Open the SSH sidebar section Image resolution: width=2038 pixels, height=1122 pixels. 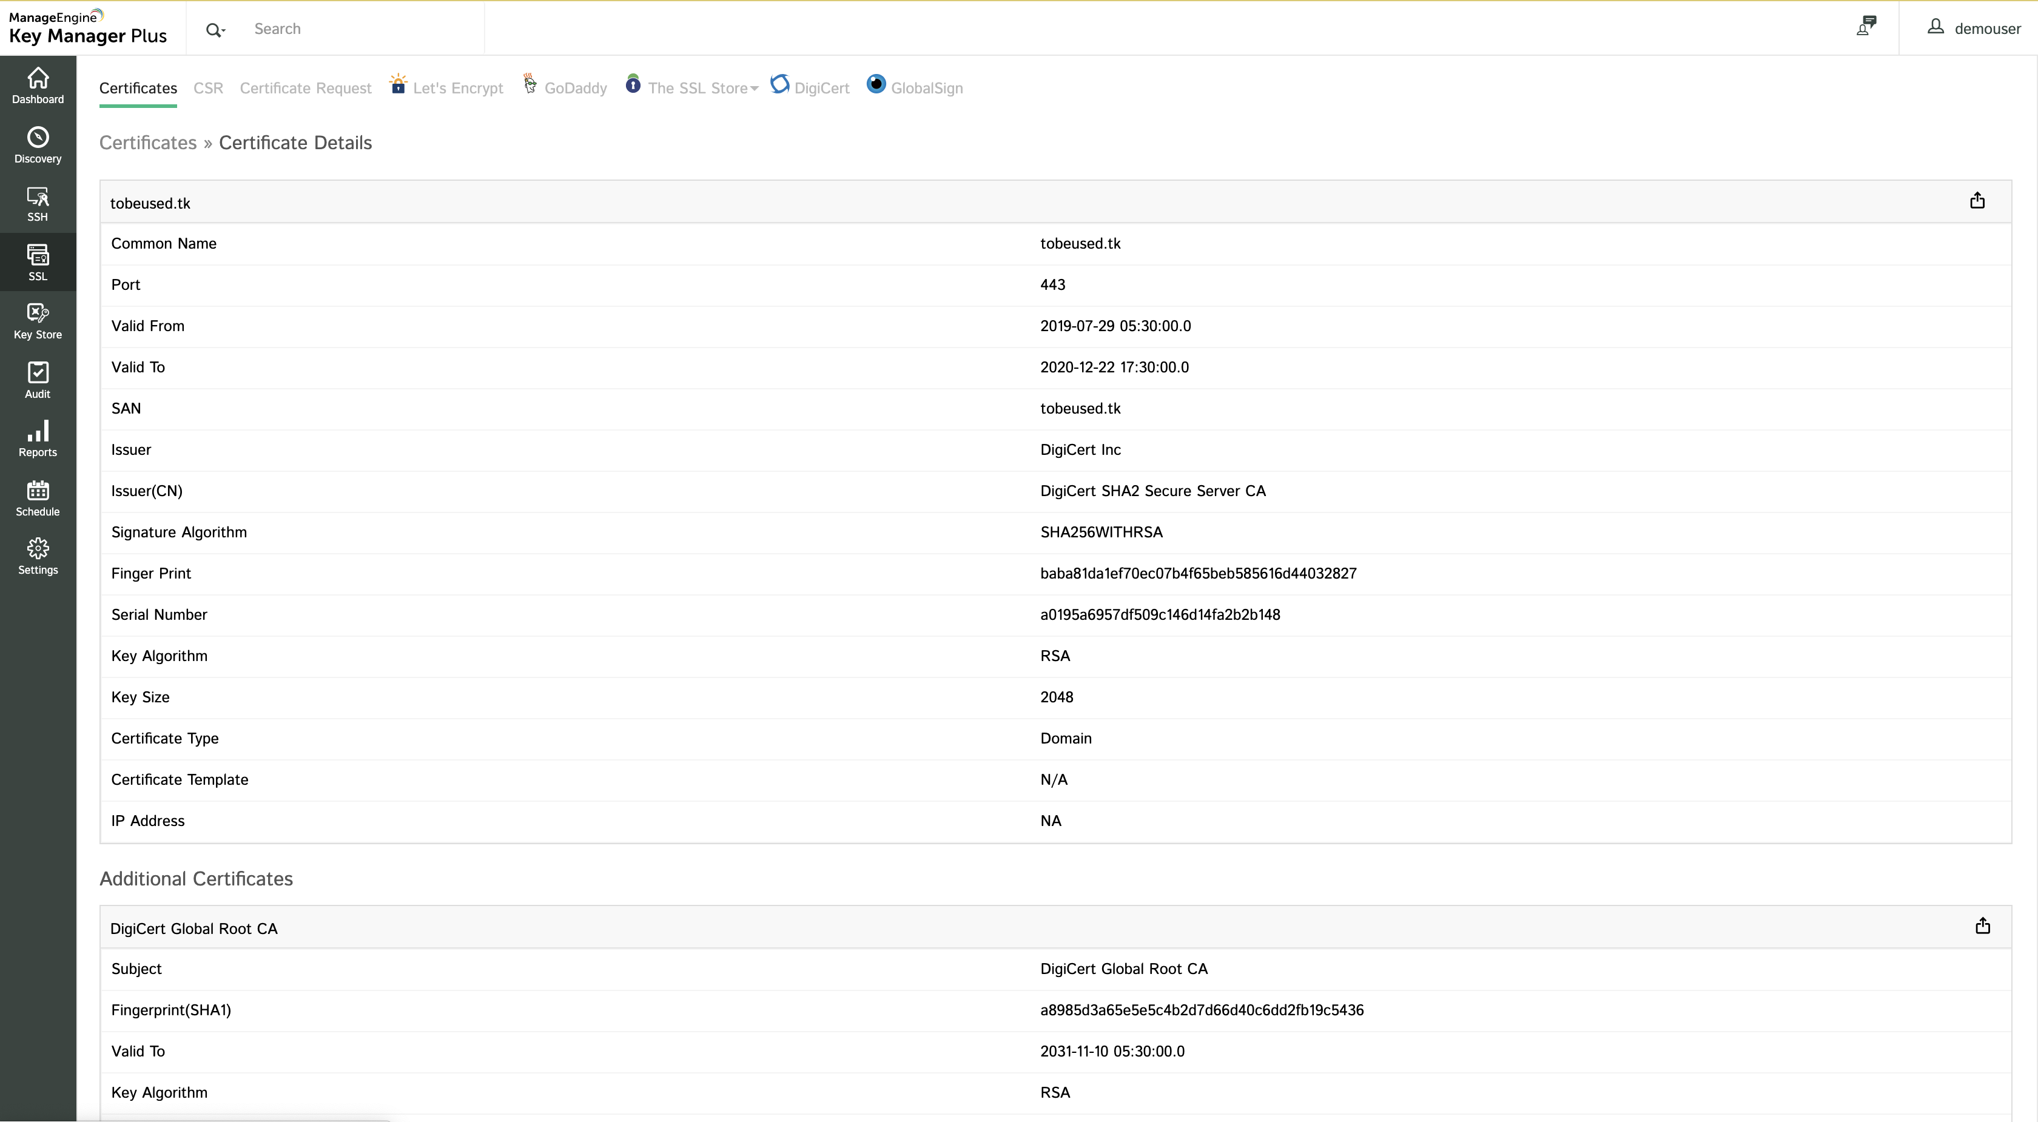tap(38, 203)
